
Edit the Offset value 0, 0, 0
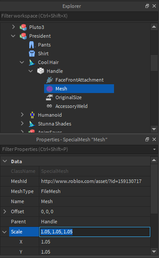click(95, 211)
